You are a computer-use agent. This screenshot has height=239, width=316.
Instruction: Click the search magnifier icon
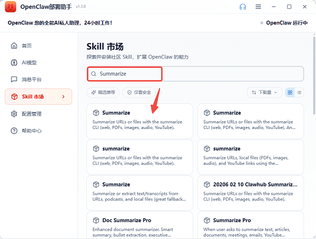click(94, 74)
